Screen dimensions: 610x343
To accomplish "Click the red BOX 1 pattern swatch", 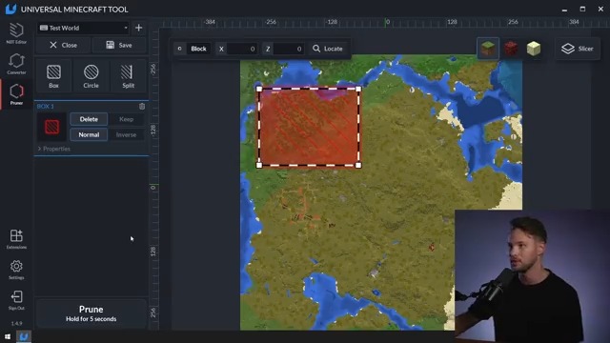I will pyautogui.click(x=51, y=127).
